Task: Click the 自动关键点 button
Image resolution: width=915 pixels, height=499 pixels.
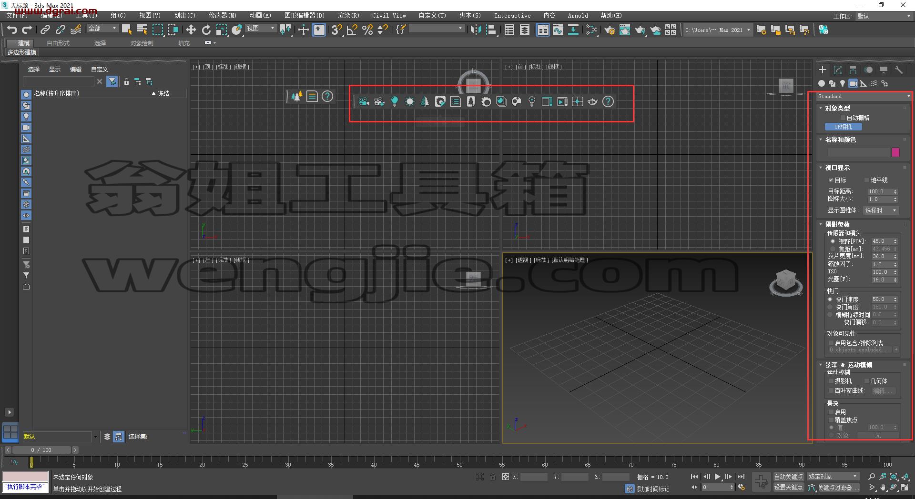Action: tap(789, 477)
